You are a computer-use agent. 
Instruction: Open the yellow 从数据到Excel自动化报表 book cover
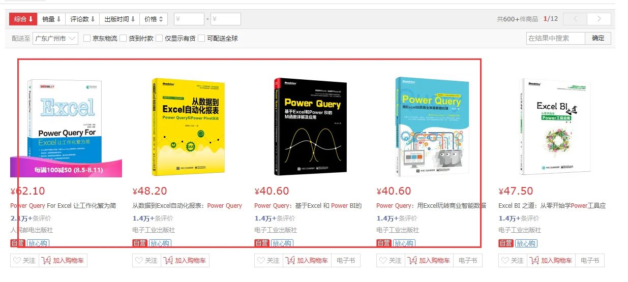click(x=188, y=127)
